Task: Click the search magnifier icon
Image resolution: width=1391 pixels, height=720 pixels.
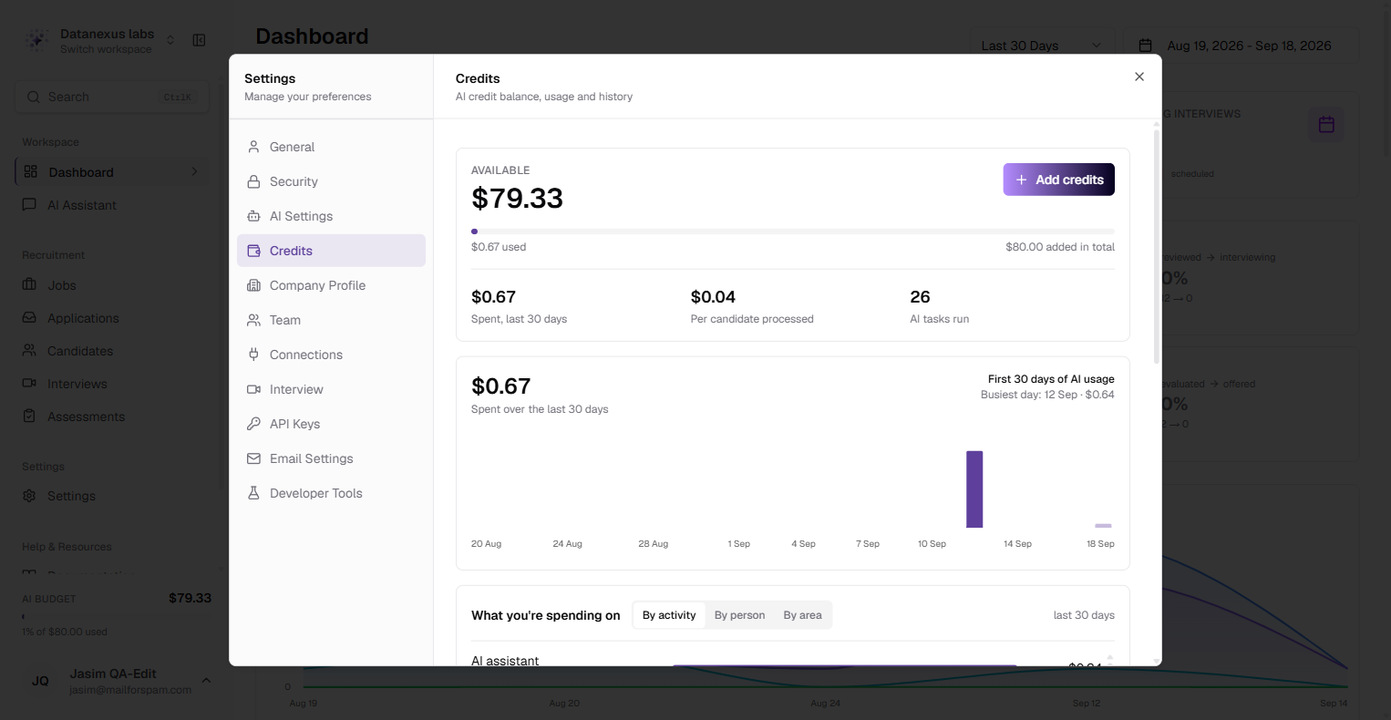Action: coord(34,97)
